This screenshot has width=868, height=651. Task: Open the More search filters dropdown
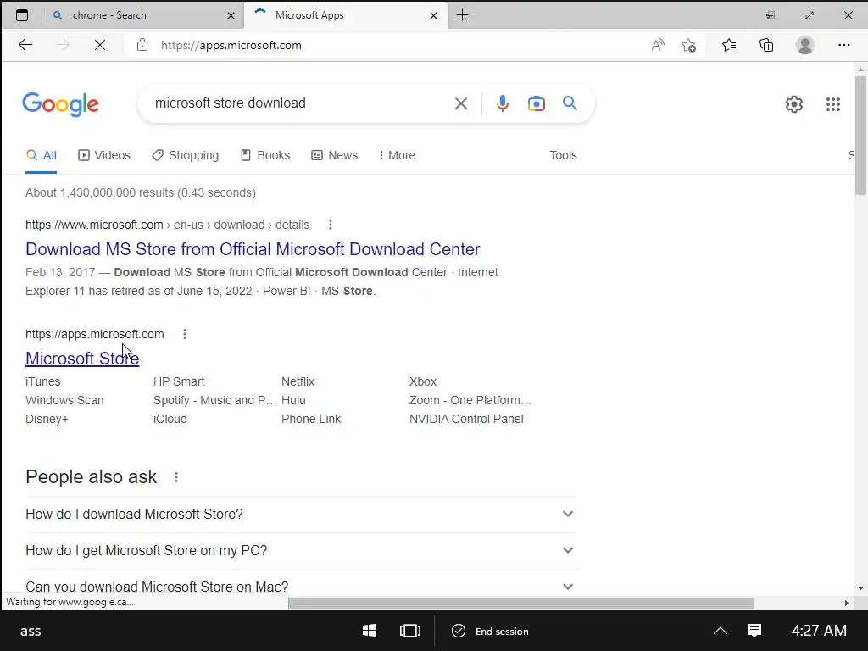click(397, 156)
